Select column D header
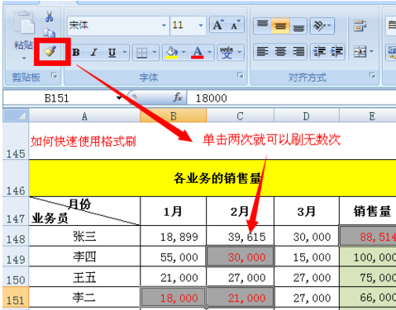The width and height of the screenshot is (396, 310). tap(306, 116)
